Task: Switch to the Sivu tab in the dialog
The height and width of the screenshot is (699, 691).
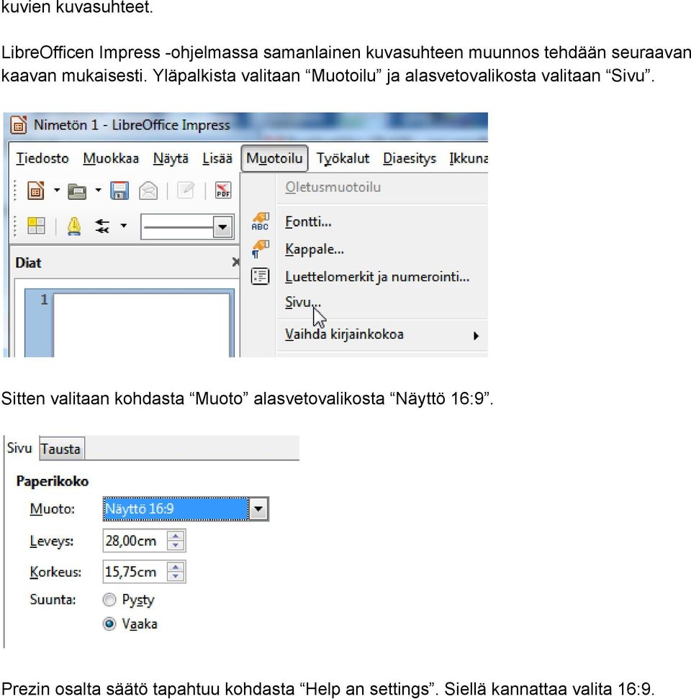Action: point(19,448)
